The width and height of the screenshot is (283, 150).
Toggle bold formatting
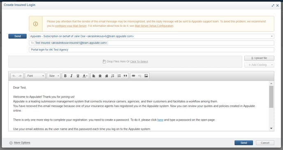[x=65, y=76]
